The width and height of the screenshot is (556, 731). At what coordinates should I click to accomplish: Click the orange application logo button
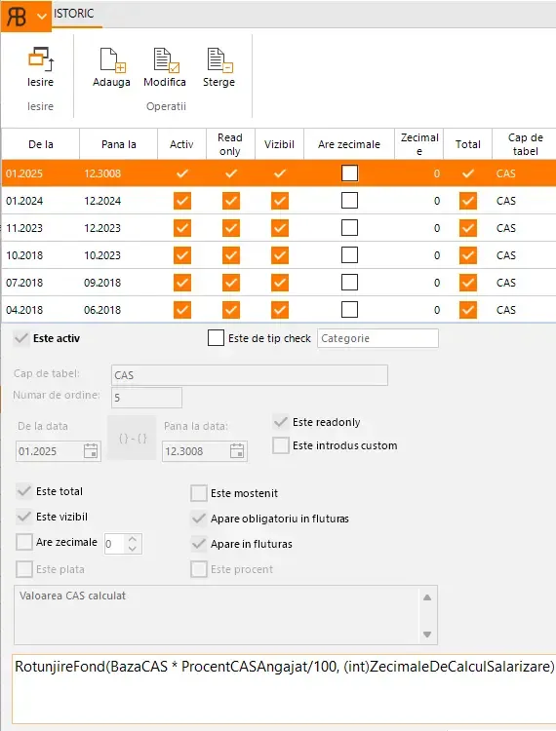tap(17, 17)
